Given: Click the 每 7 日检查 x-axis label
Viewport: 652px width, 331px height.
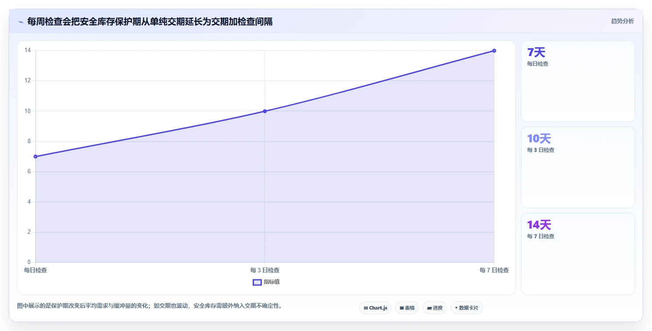Looking at the screenshot, I should click(x=494, y=270).
